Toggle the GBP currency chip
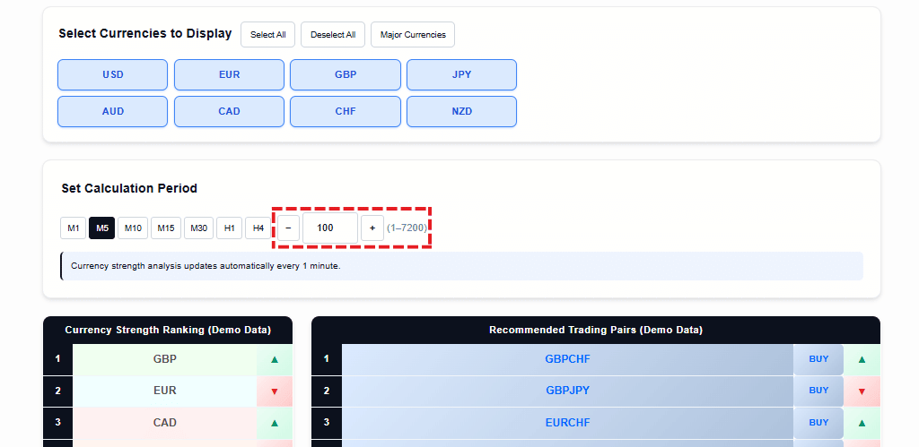 [x=346, y=75]
